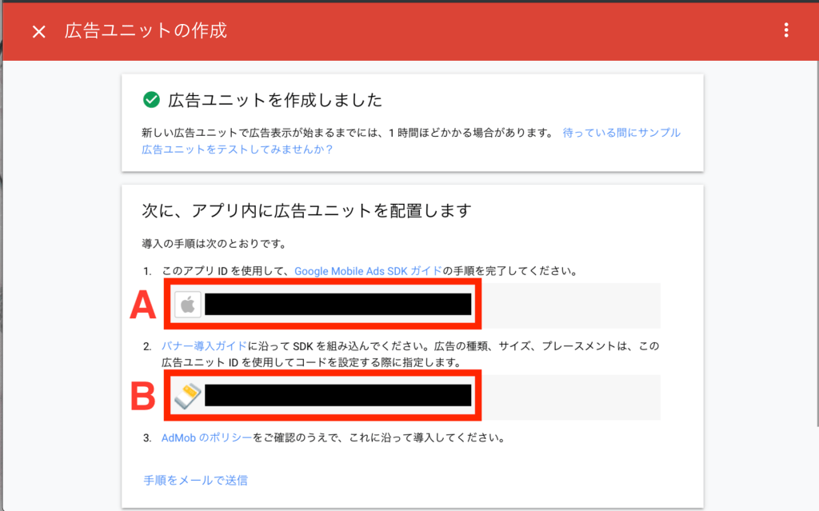The width and height of the screenshot is (819, 511).
Task: Click the red letter A marker
Action: [141, 305]
